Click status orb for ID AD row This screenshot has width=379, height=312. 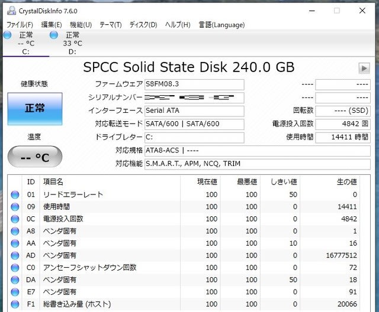[x=15, y=255]
